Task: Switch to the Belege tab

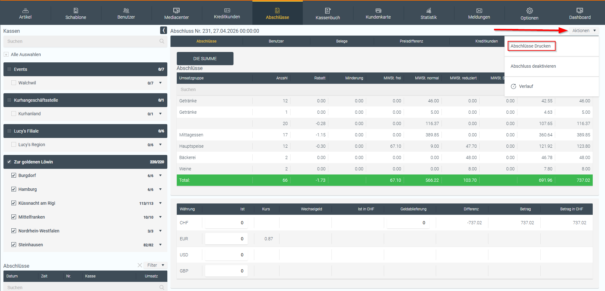Action: click(342, 41)
